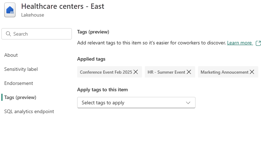The image size is (266, 142).
Task: Click the Healthcare centers - East title
Action: coord(63,6)
